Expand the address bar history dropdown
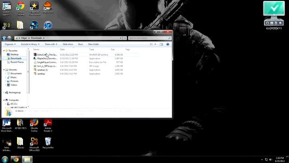This screenshot has width=289, height=163. tap(121, 38)
